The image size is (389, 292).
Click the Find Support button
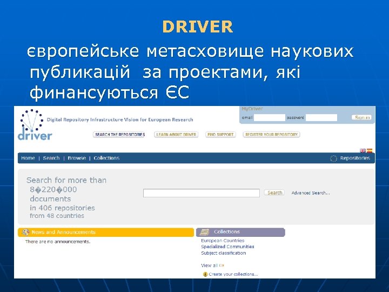click(x=220, y=135)
